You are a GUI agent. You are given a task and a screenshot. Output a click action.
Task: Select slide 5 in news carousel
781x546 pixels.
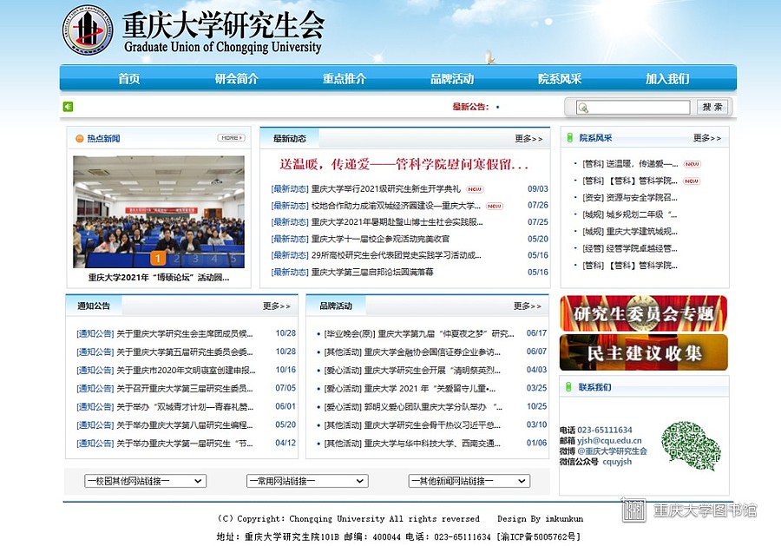pos(233,259)
